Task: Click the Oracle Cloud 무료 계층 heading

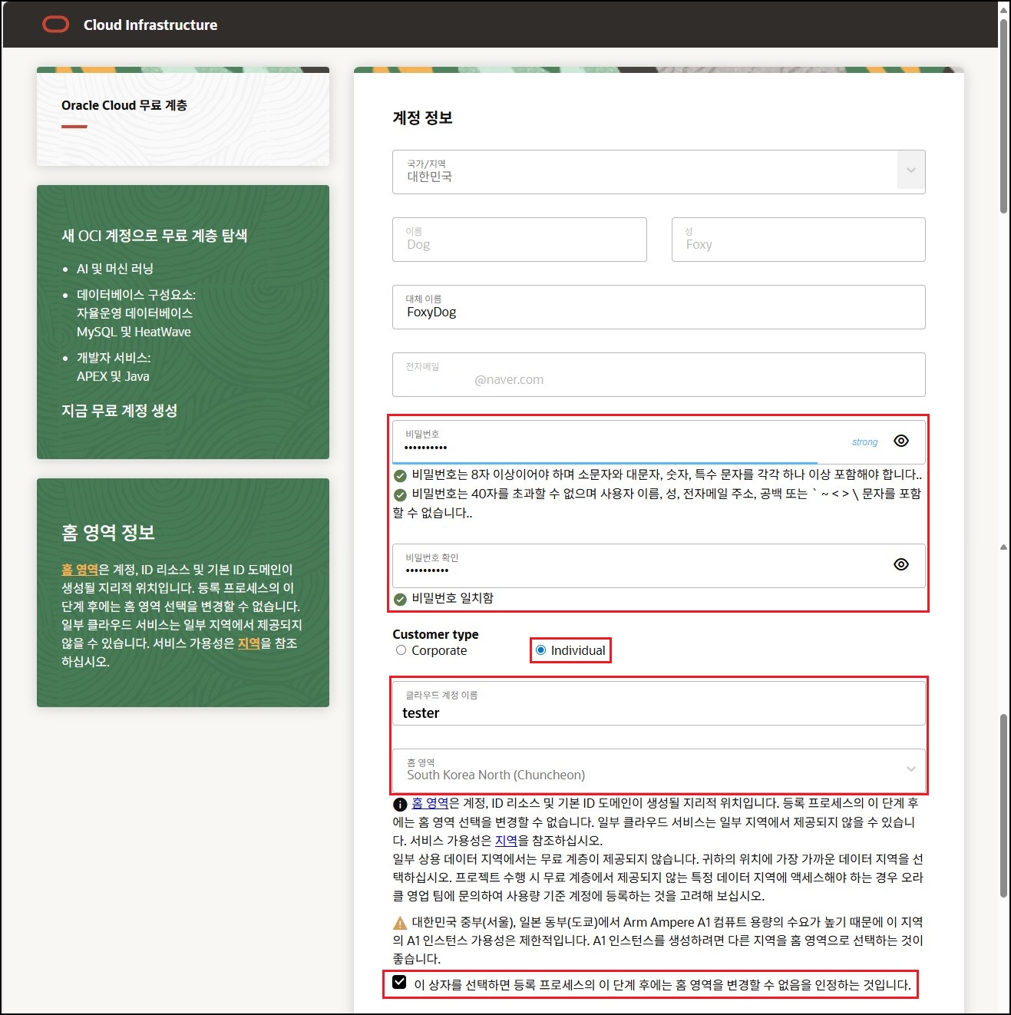Action: click(124, 105)
